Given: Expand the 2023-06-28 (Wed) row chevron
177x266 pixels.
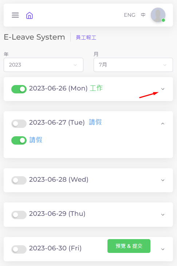Looking at the screenshot, I should pyautogui.click(x=163, y=180).
